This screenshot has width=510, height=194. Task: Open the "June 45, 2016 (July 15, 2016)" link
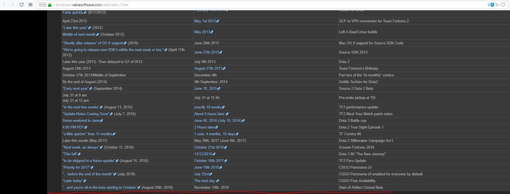218,121
